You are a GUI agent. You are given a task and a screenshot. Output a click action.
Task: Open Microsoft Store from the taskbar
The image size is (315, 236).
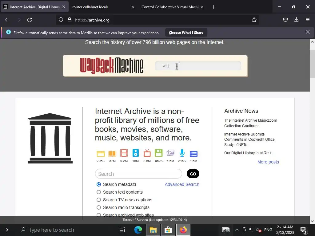pos(168,230)
